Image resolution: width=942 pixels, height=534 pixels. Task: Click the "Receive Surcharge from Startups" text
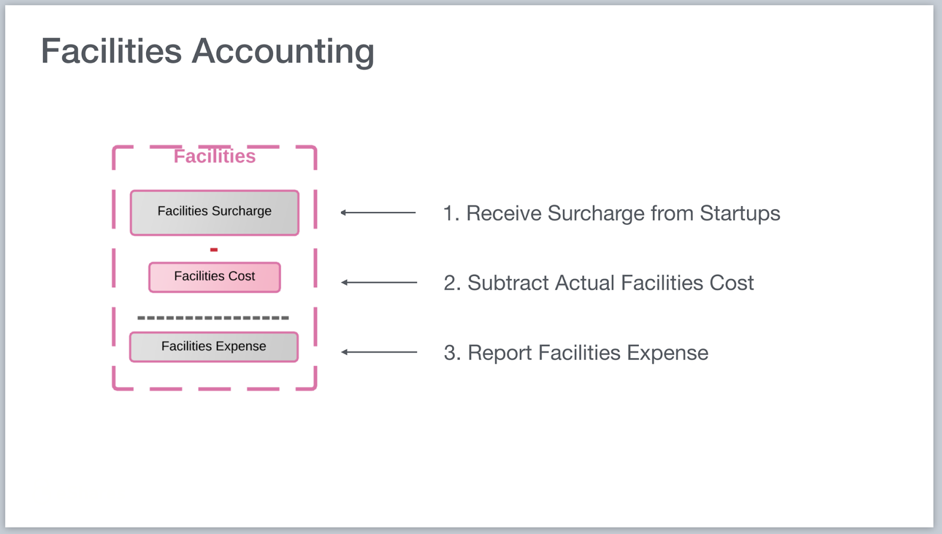[611, 213]
